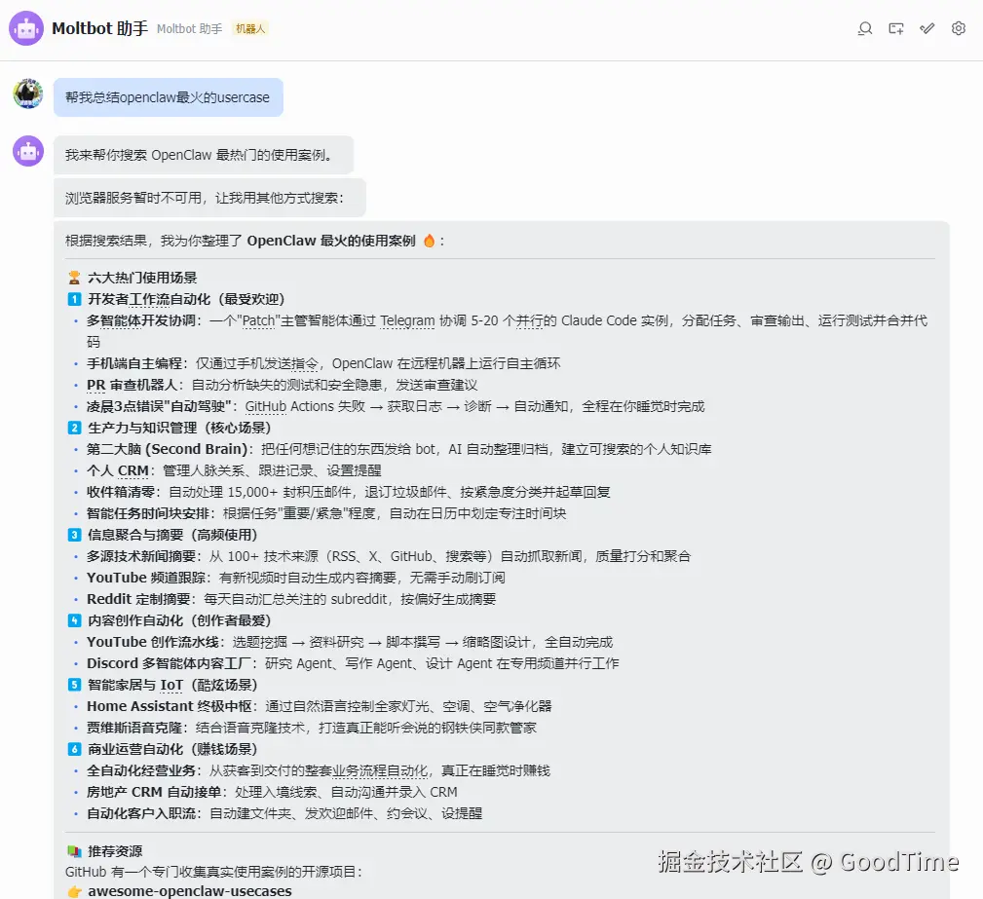Click the 推荐资源 heading text
Image resolution: width=983 pixels, height=899 pixels.
click(115, 851)
